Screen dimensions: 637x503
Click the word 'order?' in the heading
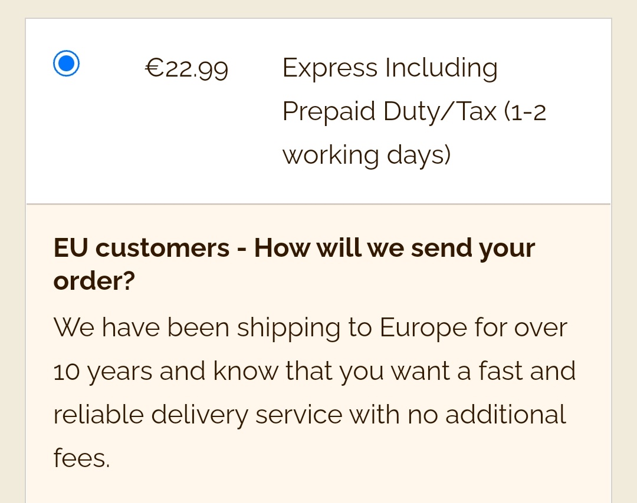coord(94,280)
